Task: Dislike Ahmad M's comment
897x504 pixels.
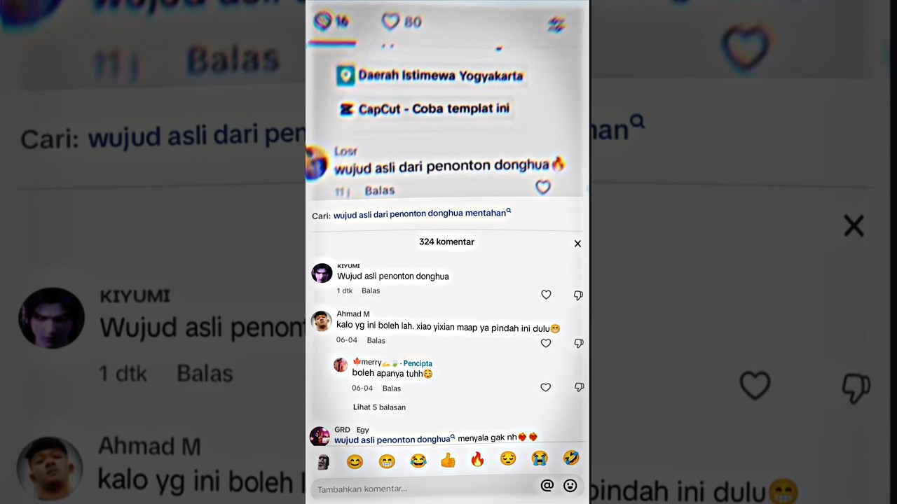Action: (x=579, y=343)
